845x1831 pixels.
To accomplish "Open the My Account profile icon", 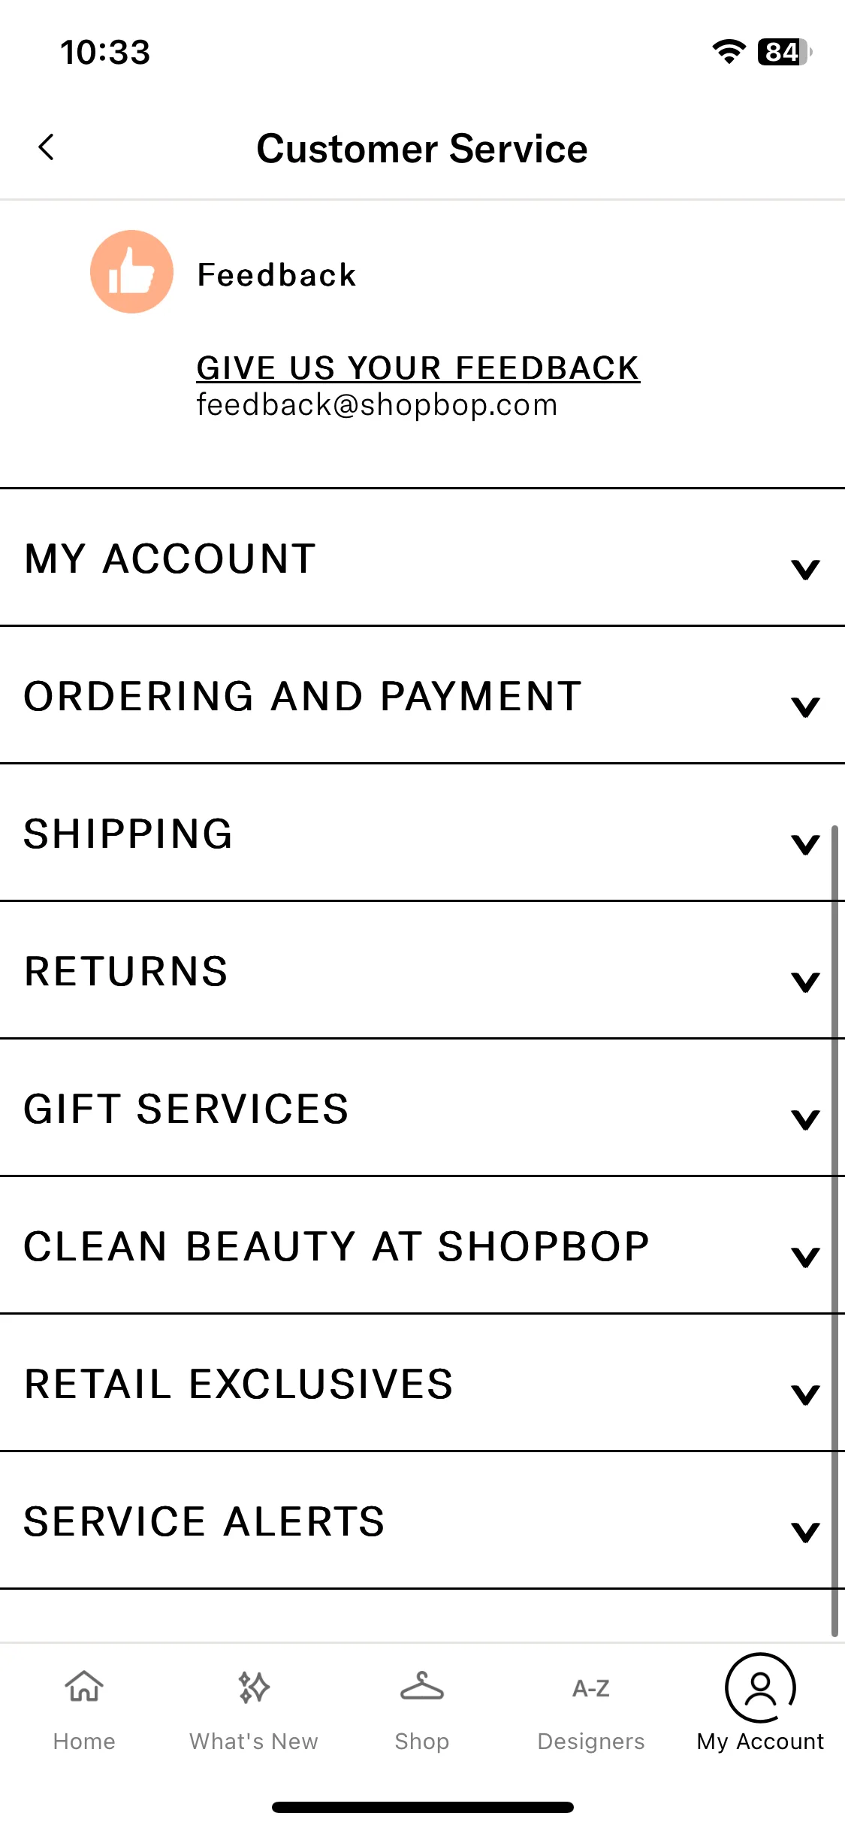I will [760, 1687].
